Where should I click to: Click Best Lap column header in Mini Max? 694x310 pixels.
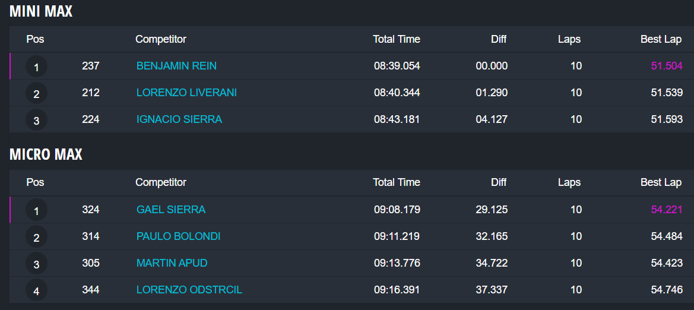[x=661, y=39]
